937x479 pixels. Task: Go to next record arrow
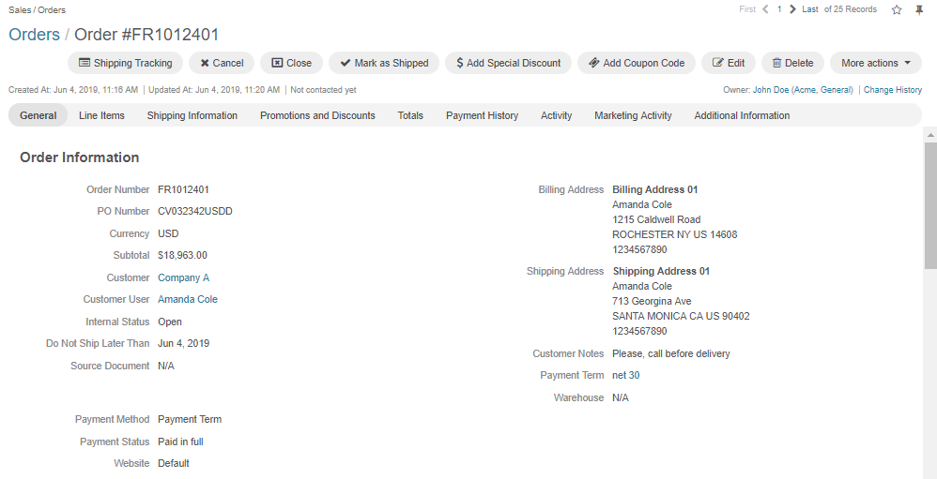(792, 9)
